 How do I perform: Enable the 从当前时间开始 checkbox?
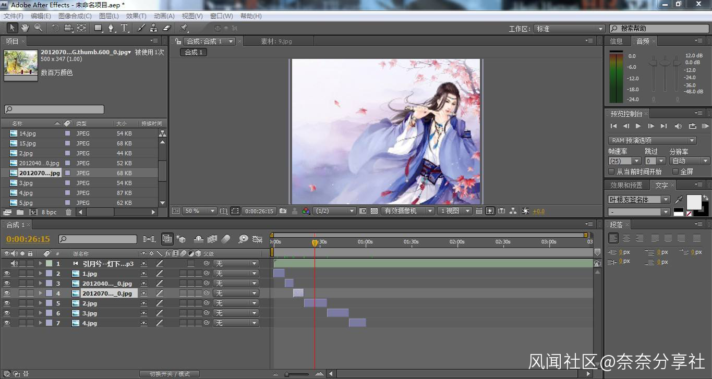pyautogui.click(x=612, y=172)
